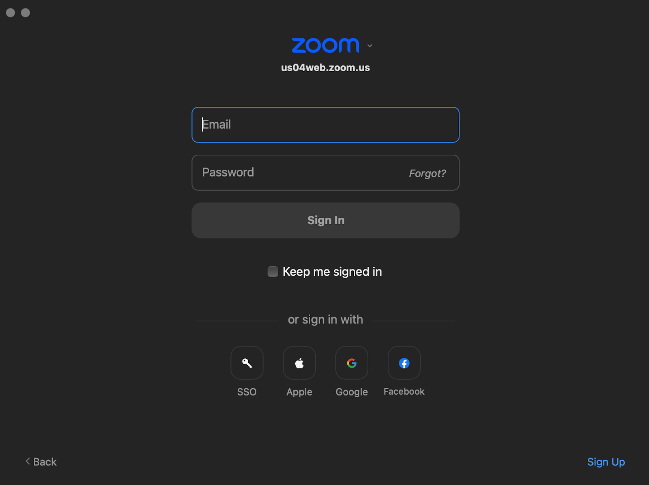Sign in with SSO using the key icon
Image resolution: width=649 pixels, height=485 pixels.
pyautogui.click(x=247, y=363)
